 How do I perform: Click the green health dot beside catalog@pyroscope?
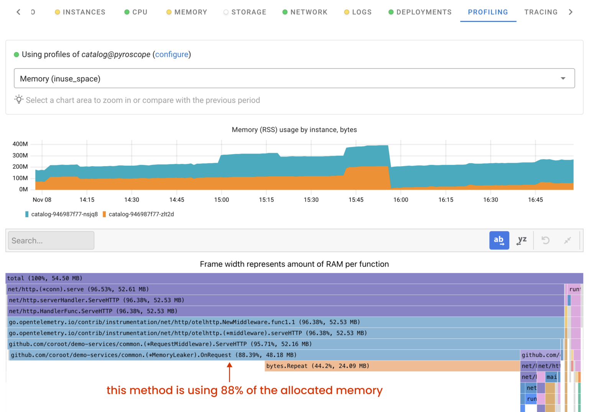[x=16, y=54]
